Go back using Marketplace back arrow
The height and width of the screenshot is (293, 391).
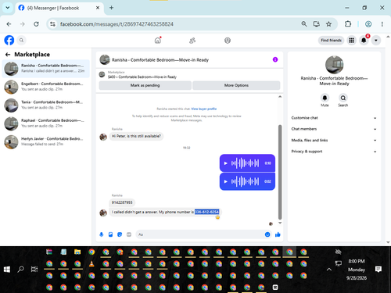click(8, 55)
